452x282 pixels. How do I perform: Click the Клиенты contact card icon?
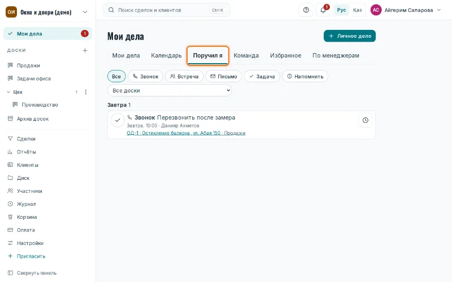tap(10, 165)
